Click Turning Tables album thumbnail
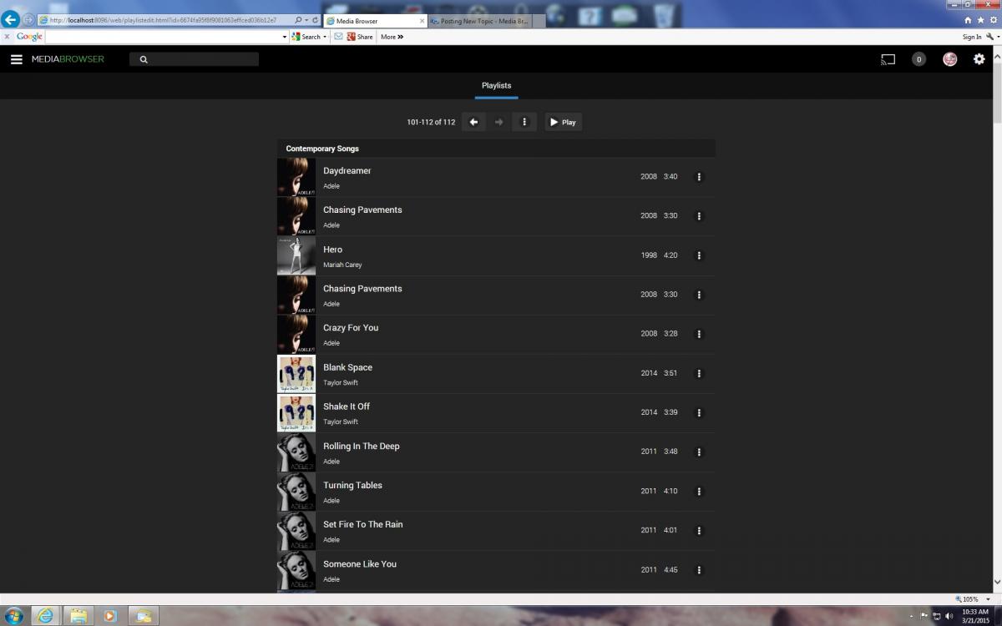The height and width of the screenshot is (626, 1002). click(296, 491)
